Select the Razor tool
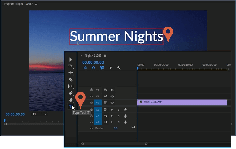The width and height of the screenshot is (236, 149). [71, 79]
